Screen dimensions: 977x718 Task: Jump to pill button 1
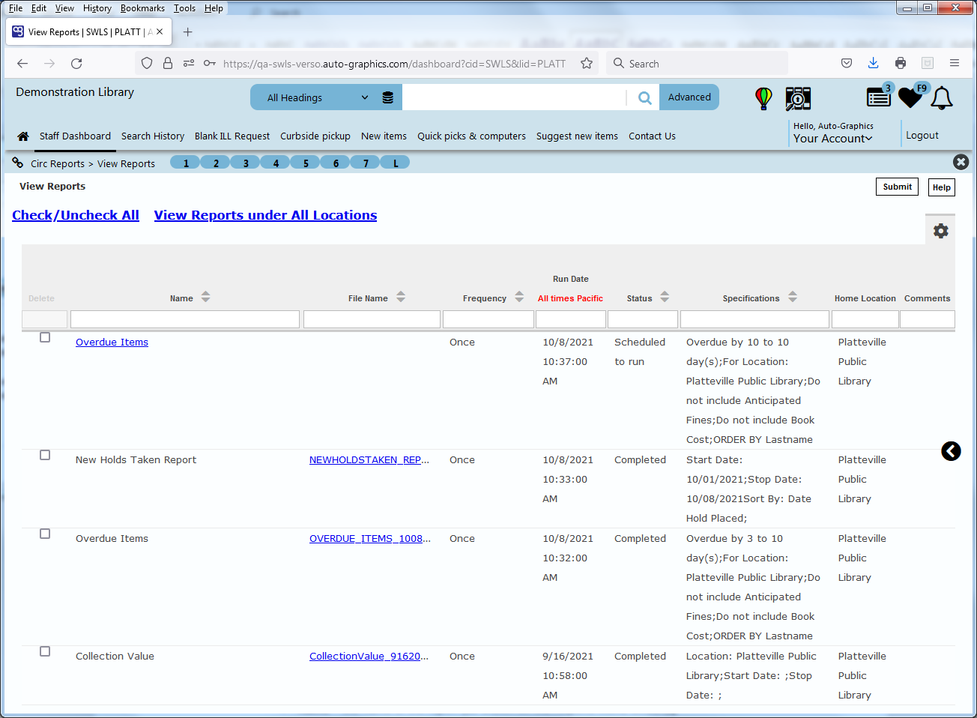tap(185, 163)
